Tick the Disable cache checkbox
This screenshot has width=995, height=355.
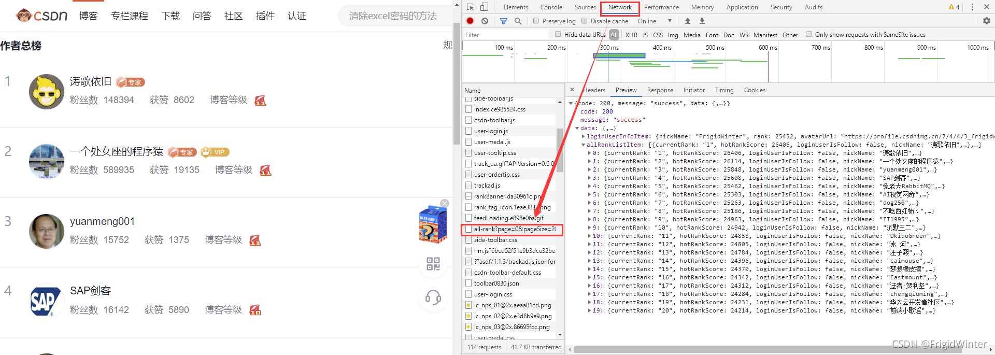[x=585, y=21]
